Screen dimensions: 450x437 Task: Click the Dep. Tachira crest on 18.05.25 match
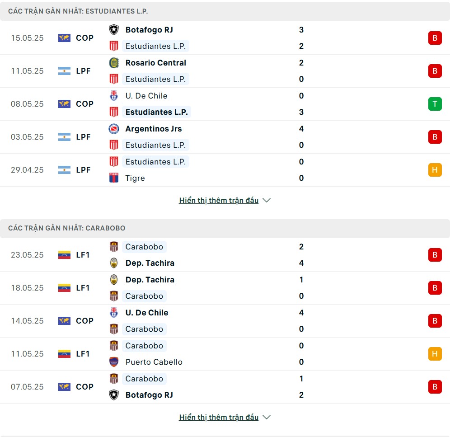tap(114, 280)
